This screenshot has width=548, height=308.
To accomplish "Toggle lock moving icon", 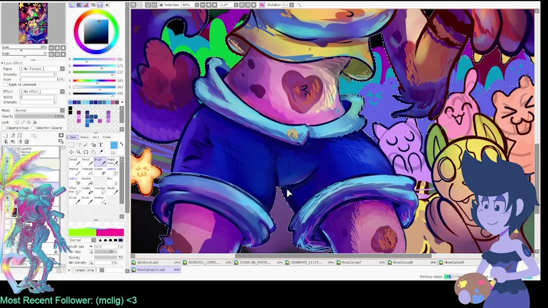I will [x=29, y=122].
